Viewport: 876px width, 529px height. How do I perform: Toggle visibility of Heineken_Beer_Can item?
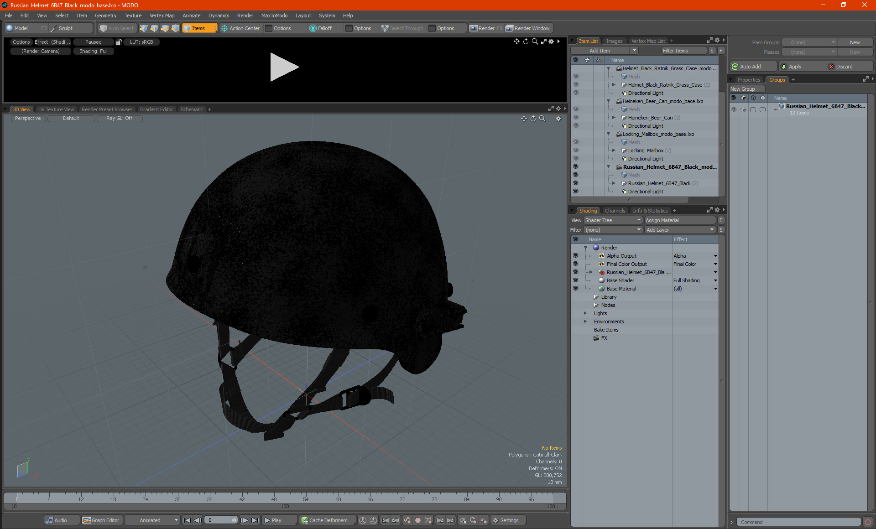point(576,118)
